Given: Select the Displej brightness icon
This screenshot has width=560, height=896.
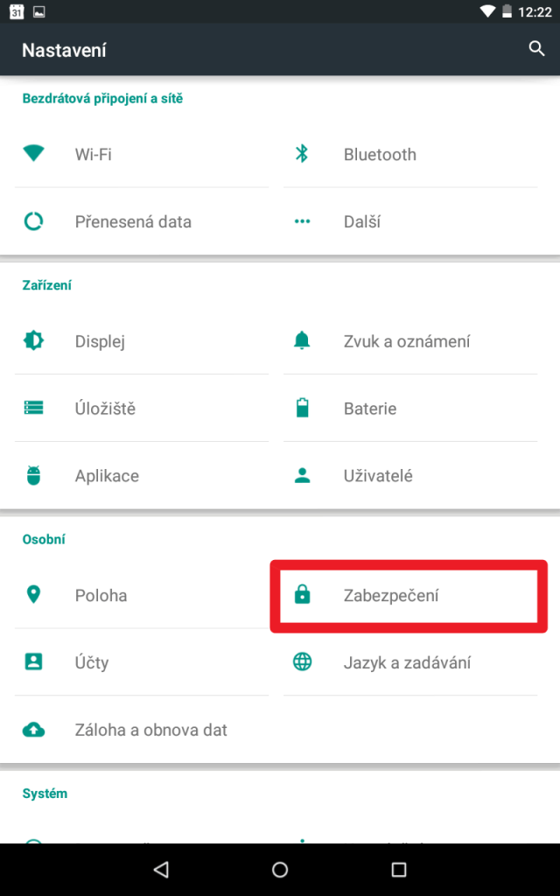Looking at the screenshot, I should [x=34, y=340].
